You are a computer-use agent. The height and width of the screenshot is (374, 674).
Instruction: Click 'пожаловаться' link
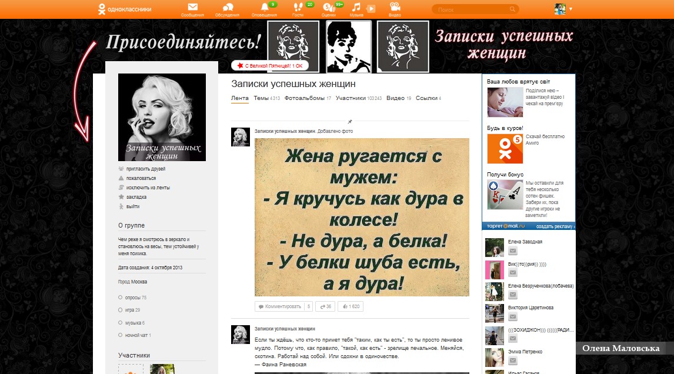click(x=141, y=178)
